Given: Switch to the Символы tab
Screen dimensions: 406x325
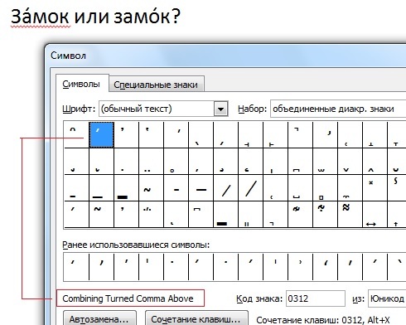Looking at the screenshot, I should coord(81,84).
